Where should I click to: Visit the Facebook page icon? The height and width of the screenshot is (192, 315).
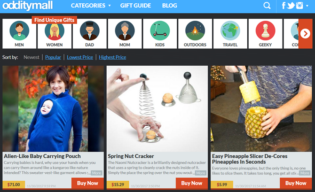pyautogui.click(x=283, y=6)
